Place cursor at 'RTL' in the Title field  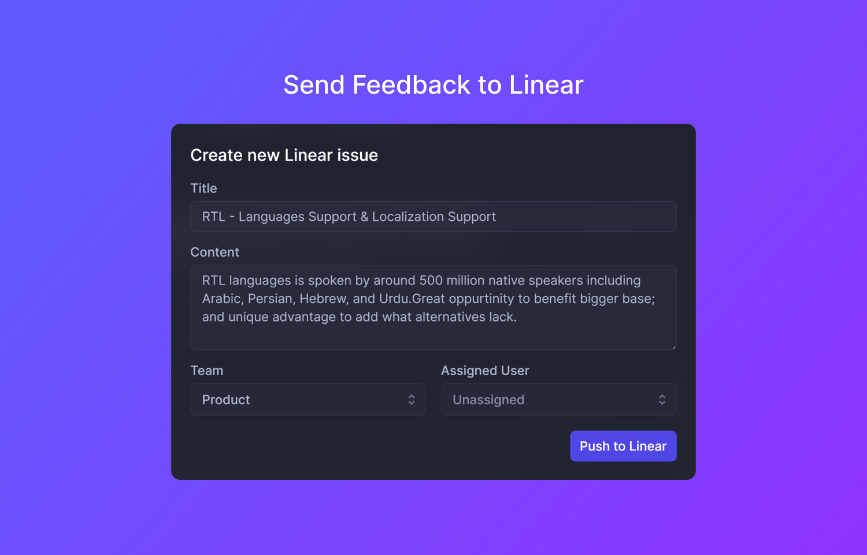pos(213,217)
